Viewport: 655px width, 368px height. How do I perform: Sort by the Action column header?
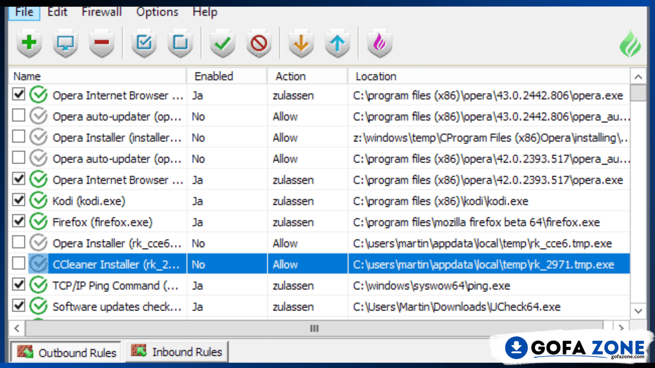(308, 76)
